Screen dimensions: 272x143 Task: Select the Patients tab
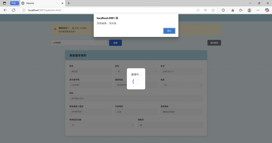point(42,3)
